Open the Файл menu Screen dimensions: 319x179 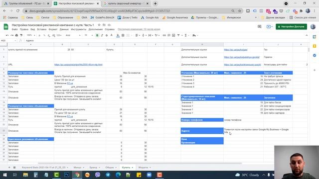point(14,29)
